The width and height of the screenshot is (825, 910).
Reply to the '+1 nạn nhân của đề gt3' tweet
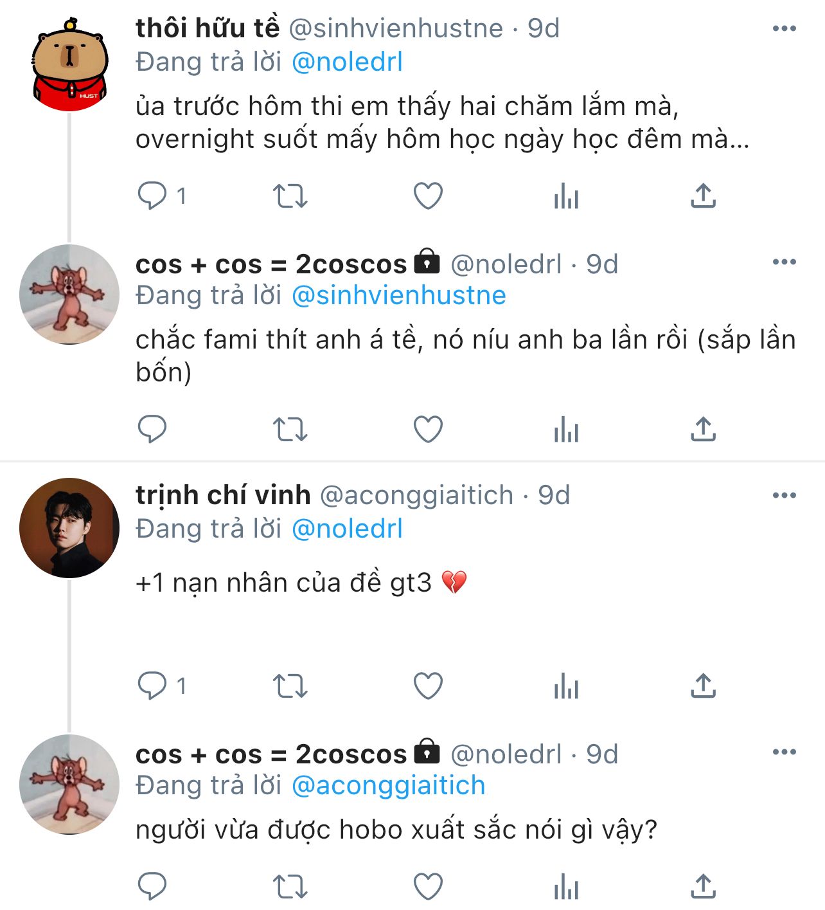coord(153,686)
